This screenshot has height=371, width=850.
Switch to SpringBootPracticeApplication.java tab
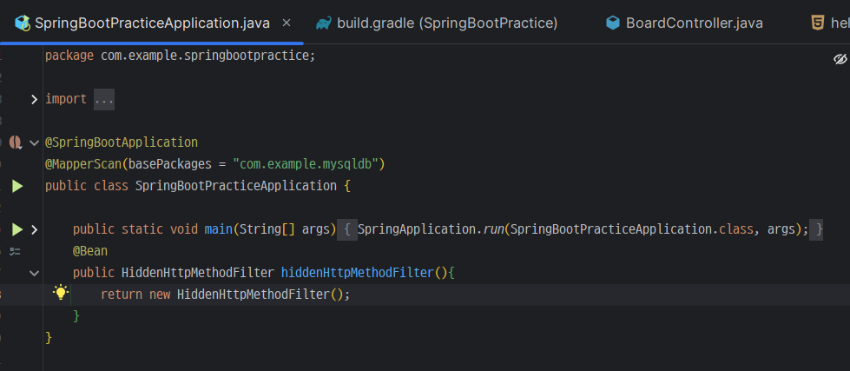click(x=152, y=23)
